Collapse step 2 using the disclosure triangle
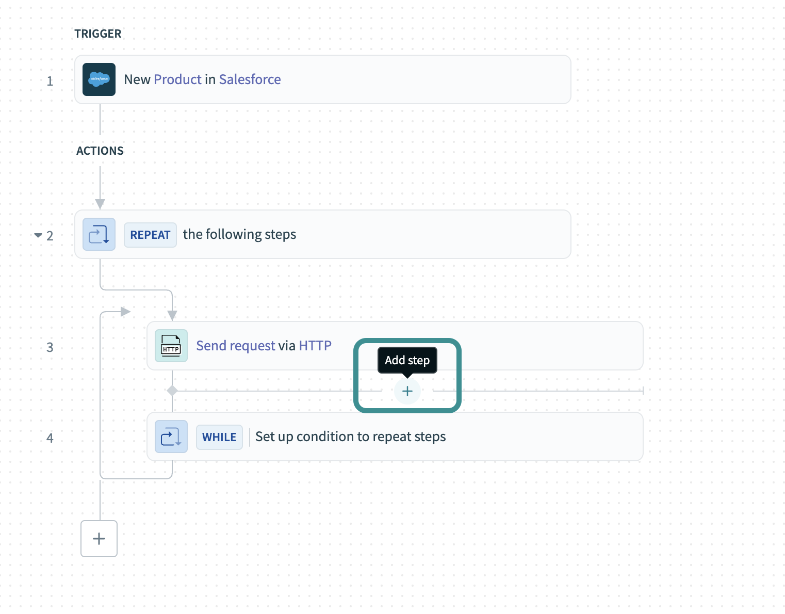Image resolution: width=785 pixels, height=614 pixels. tap(38, 235)
